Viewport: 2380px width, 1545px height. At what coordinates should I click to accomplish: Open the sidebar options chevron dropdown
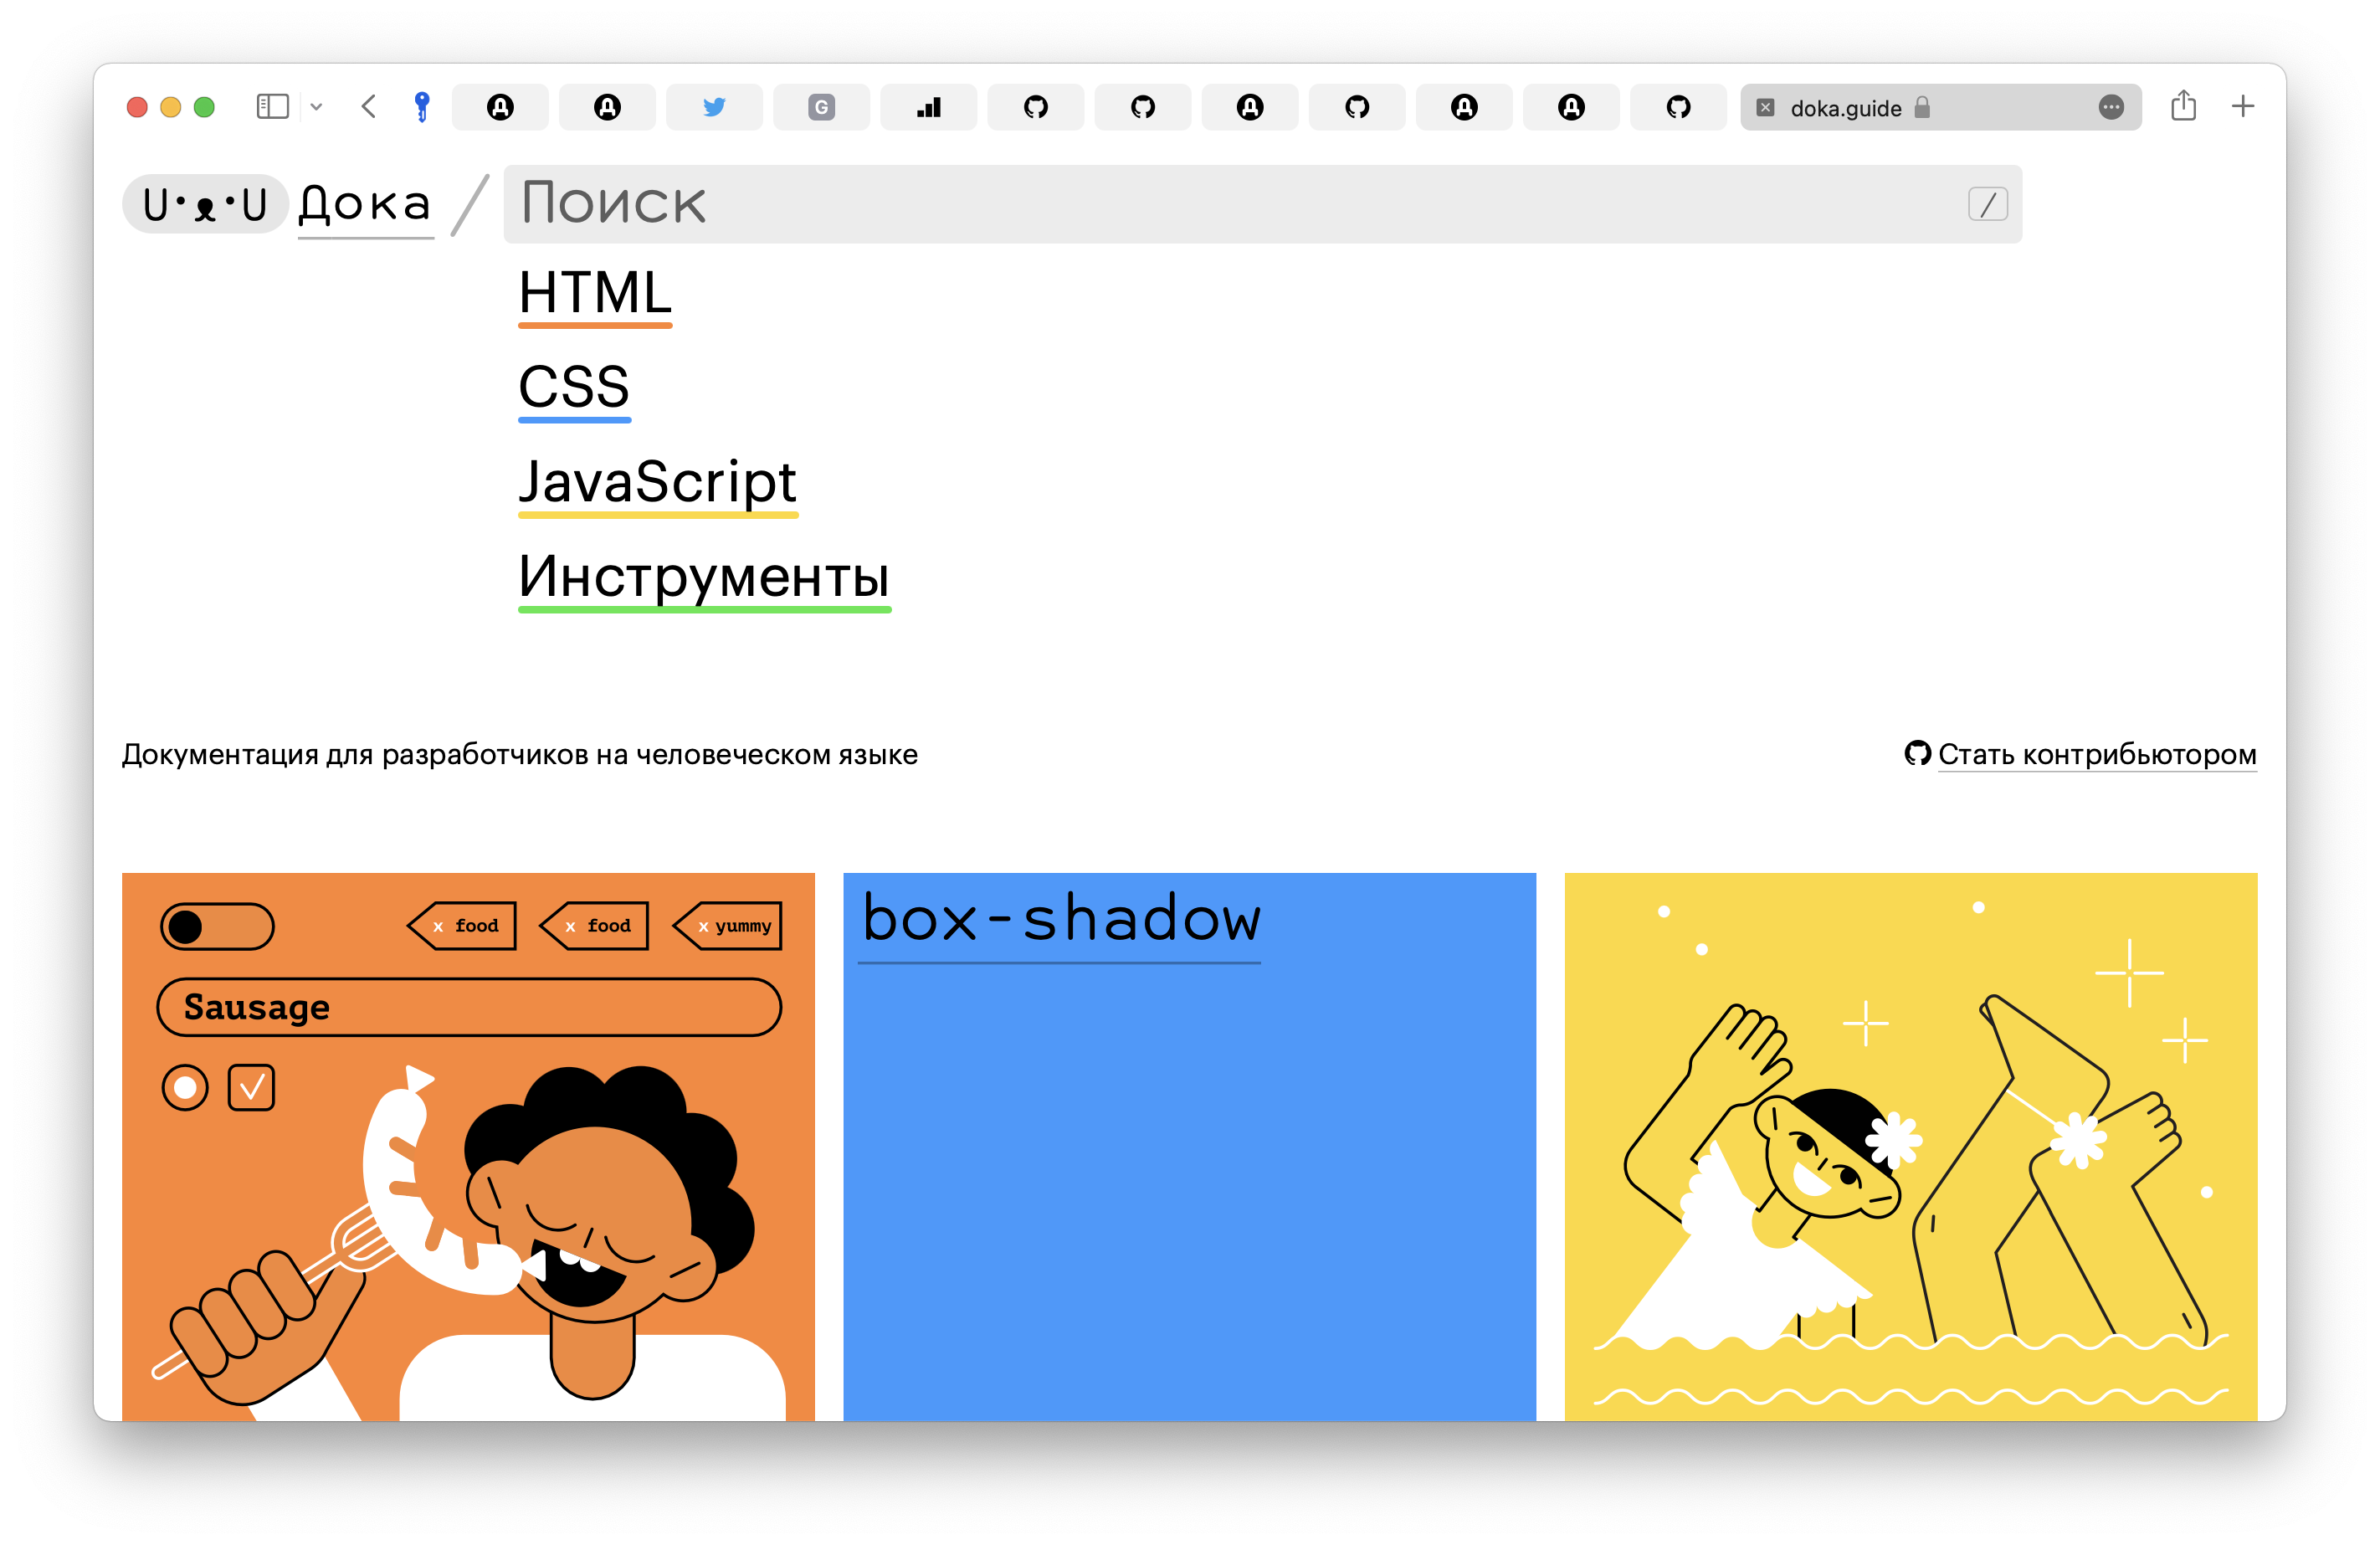[x=316, y=107]
